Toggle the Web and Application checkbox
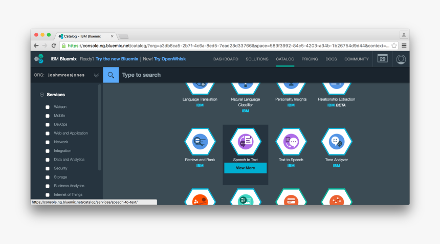This screenshot has height=244, width=440. pyautogui.click(x=48, y=134)
